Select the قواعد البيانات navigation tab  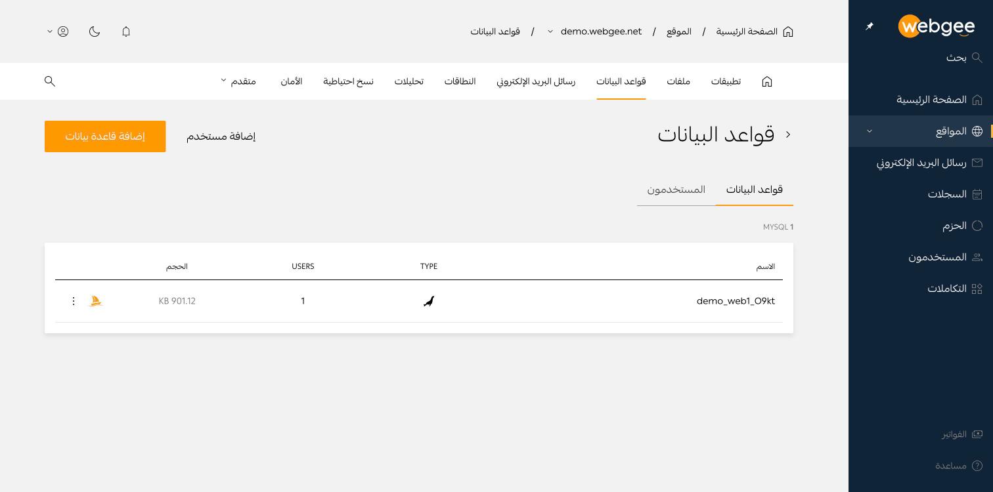(621, 81)
